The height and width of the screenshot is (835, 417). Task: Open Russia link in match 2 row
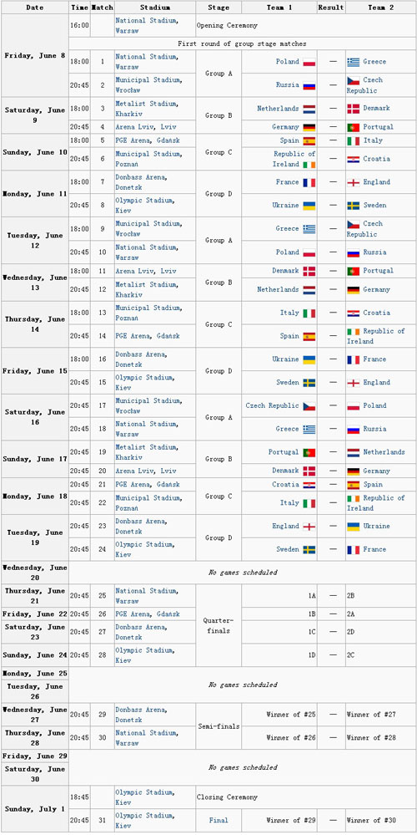coord(288,84)
